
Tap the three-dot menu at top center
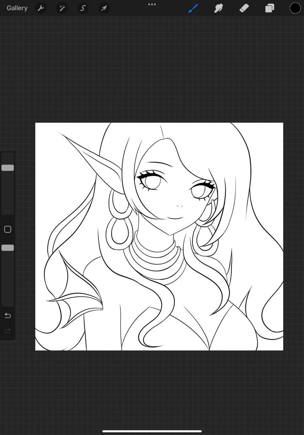pyautogui.click(x=152, y=4)
